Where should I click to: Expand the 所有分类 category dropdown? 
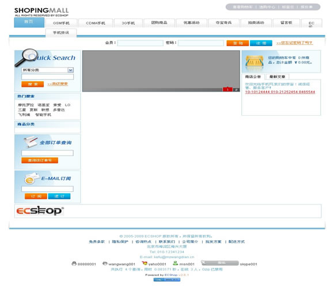tap(70, 70)
